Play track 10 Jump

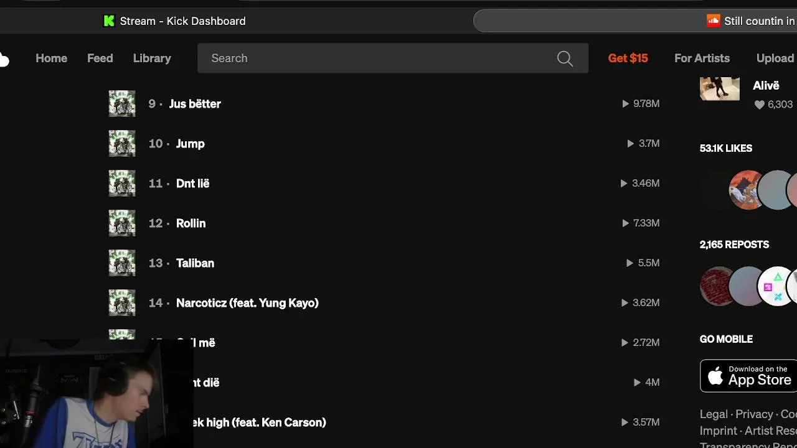tap(190, 144)
